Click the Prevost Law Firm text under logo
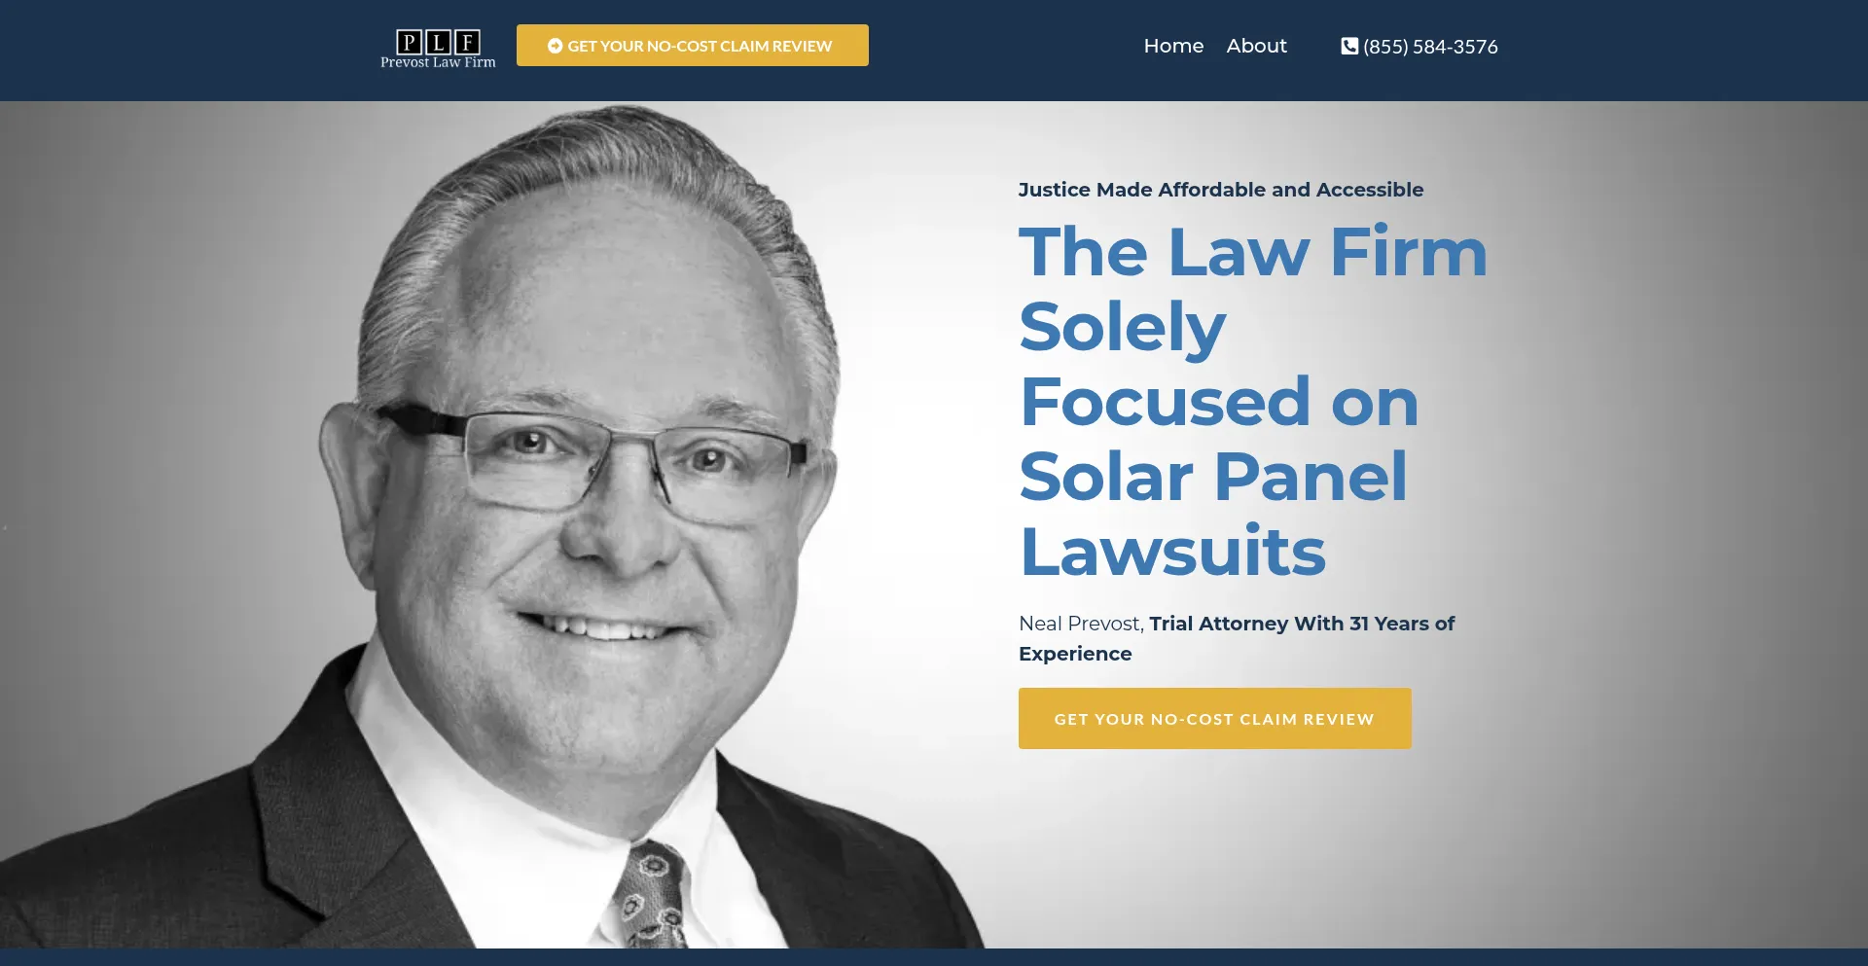Screen dimensions: 1868x966 pyautogui.click(x=438, y=62)
